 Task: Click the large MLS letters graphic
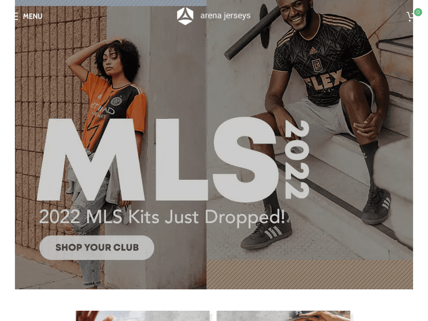157,160
